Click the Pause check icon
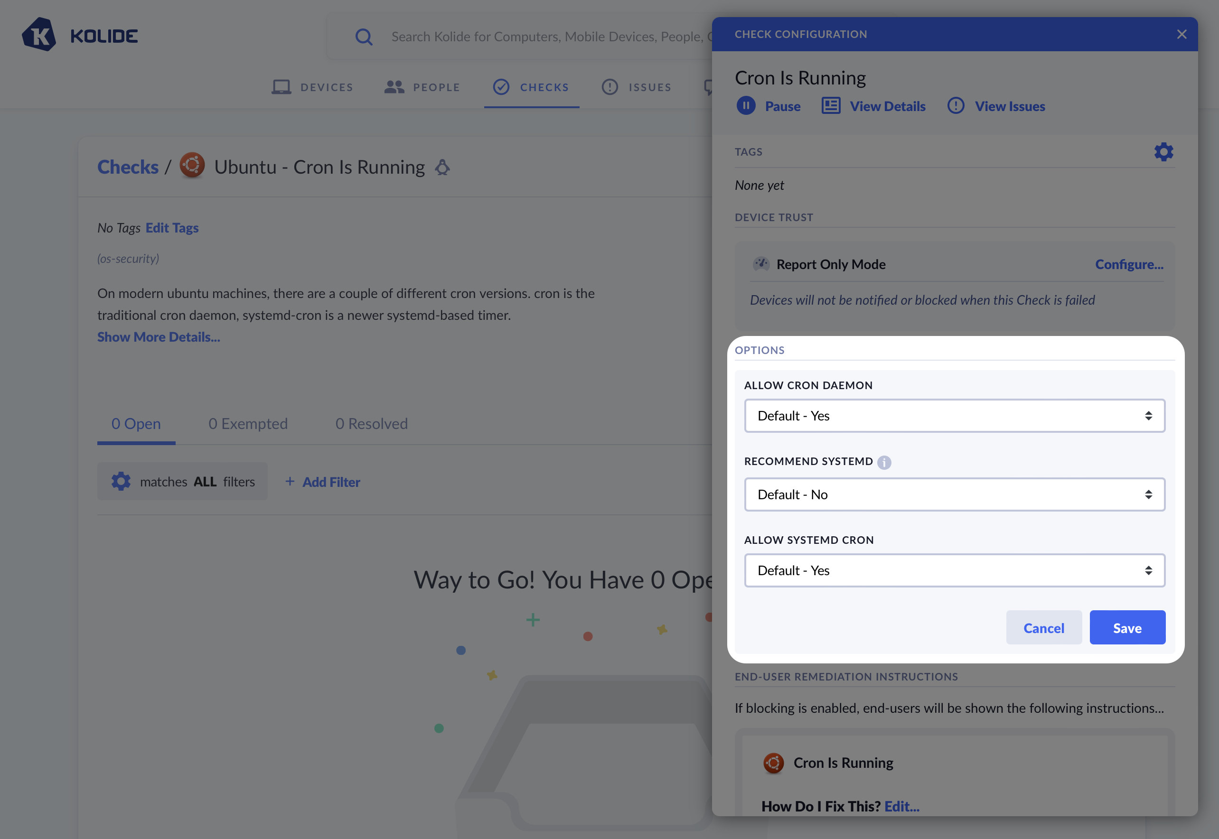This screenshot has width=1219, height=839. 746,106
